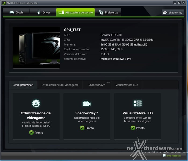Image resolution: width=188 pixels, height=161 pixels.
Task: Click the Versione del driver label
Action: [x=76, y=54]
